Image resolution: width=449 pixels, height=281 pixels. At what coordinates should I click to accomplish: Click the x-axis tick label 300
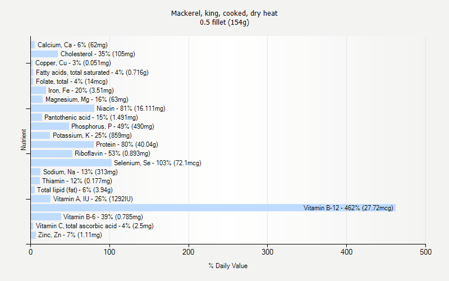coord(268,252)
